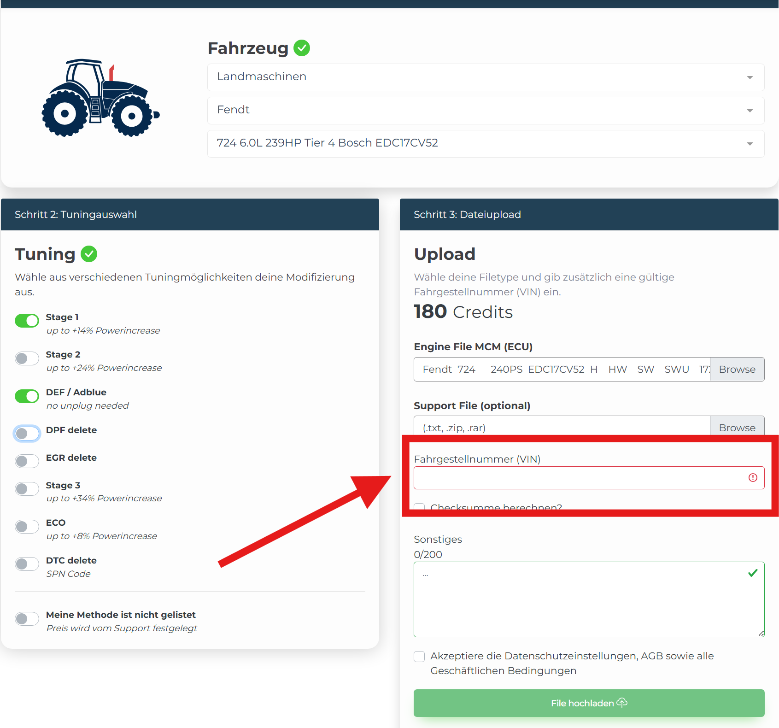Enable EGR delete toggle
Image resolution: width=779 pixels, height=728 pixels.
pos(27,461)
